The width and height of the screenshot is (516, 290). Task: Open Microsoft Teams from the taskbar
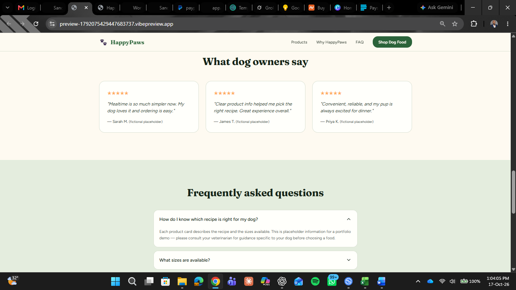pyautogui.click(x=232, y=281)
